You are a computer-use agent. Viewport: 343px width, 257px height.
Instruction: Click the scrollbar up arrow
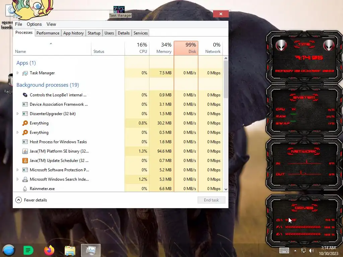tap(226, 58)
